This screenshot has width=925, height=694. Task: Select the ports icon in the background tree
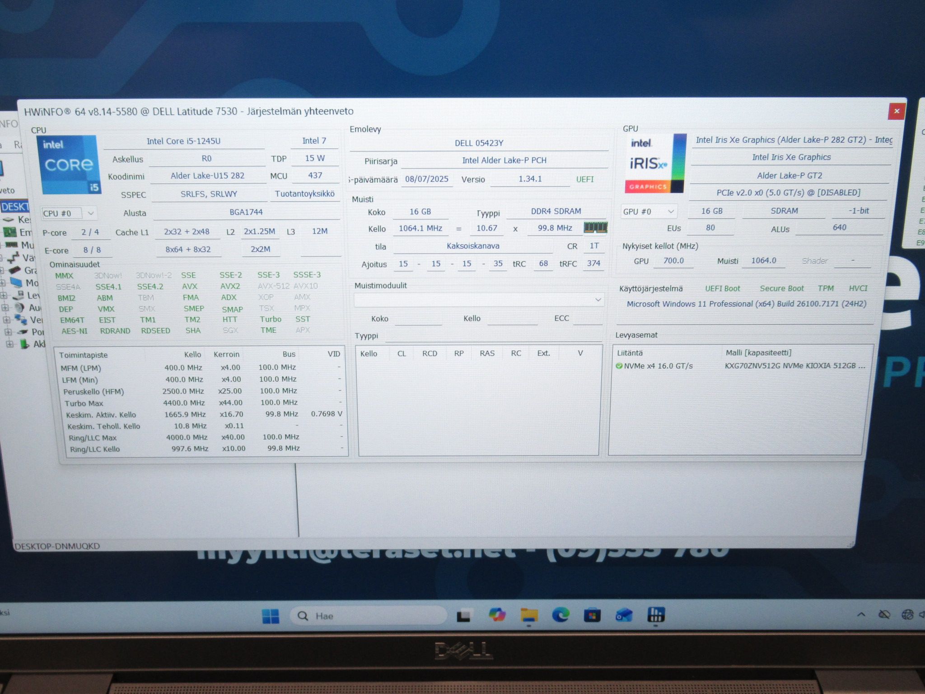pyautogui.click(x=22, y=332)
